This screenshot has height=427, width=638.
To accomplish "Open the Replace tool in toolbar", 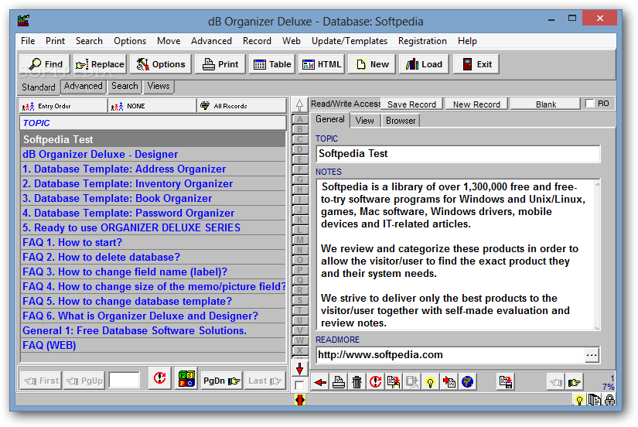I will click(100, 64).
